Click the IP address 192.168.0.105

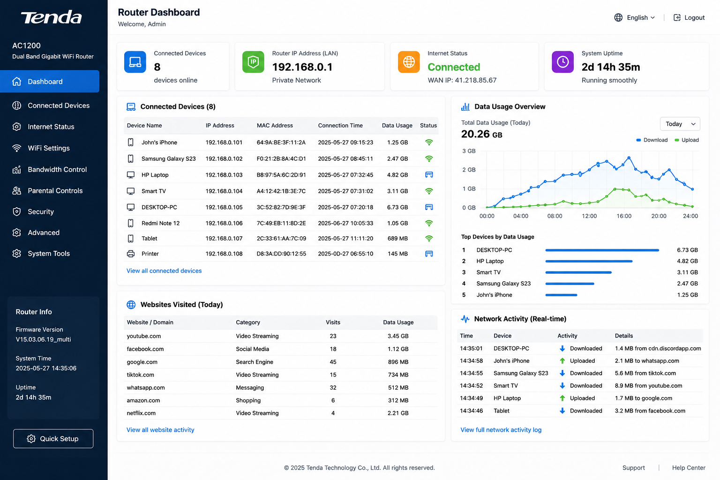[x=224, y=207]
